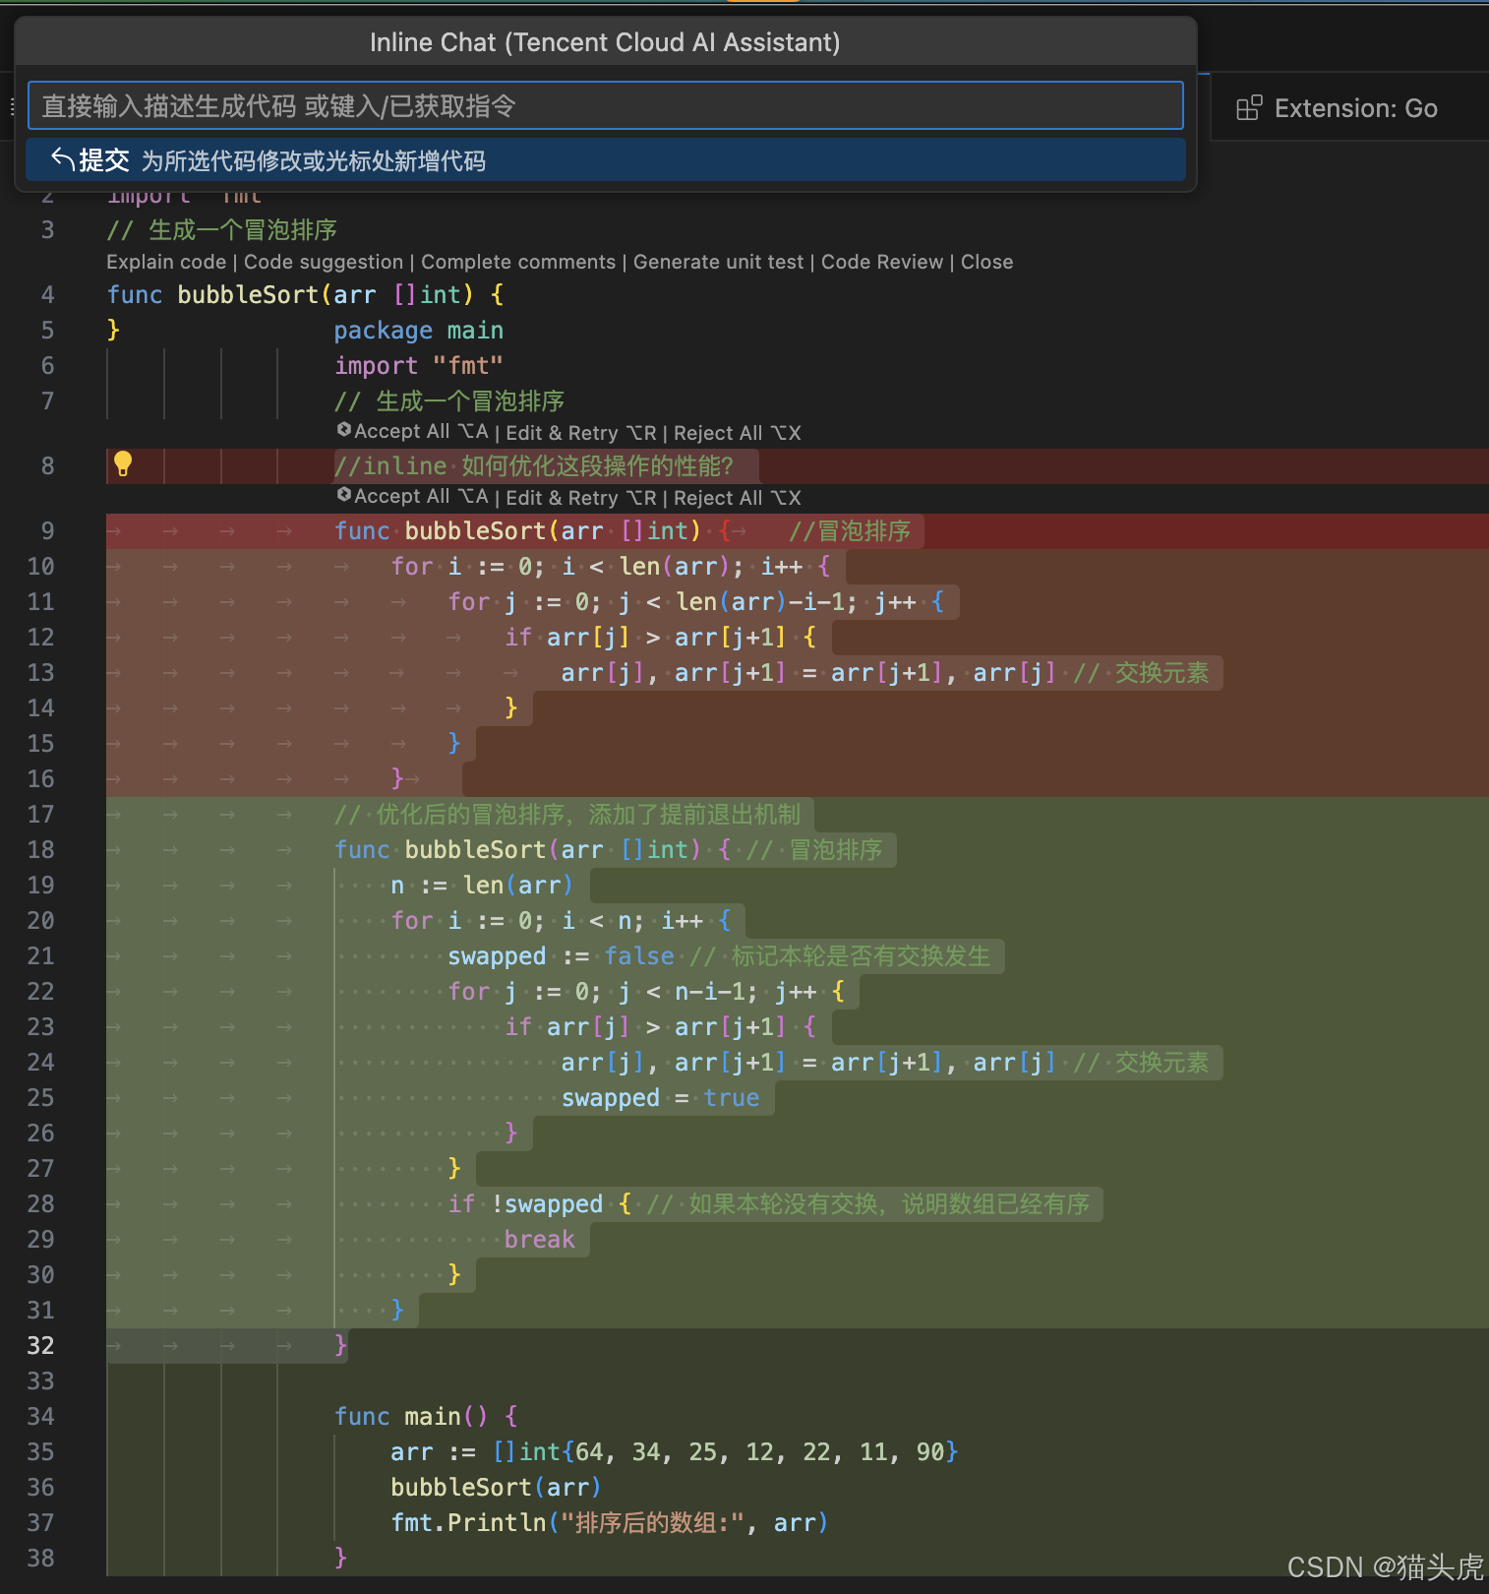Click the removed swap statement on line 13
This screenshot has width=1489, height=1594.
tap(808, 672)
